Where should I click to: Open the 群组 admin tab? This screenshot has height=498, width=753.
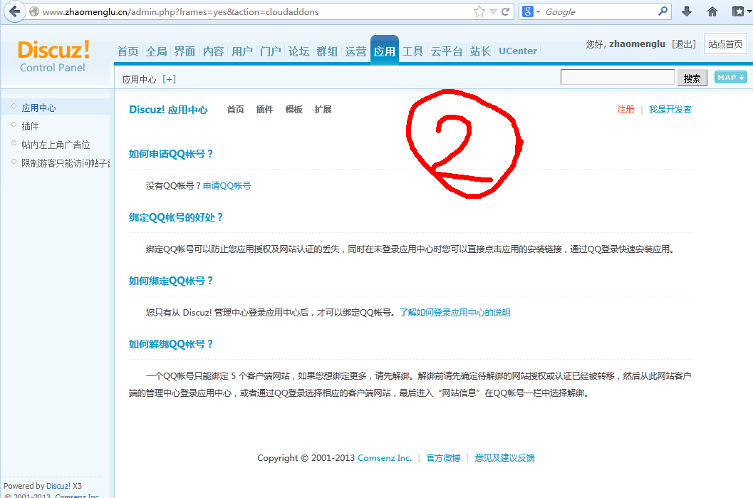coord(327,51)
